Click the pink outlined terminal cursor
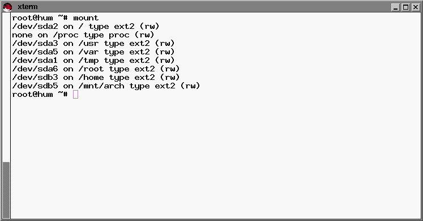This screenshot has width=423, height=221. 75,95
